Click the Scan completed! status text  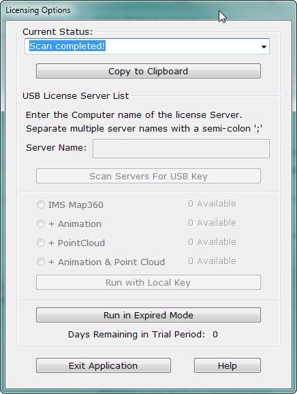(67, 46)
